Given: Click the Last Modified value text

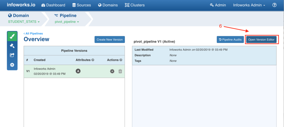Looking at the screenshot, I should (x=198, y=50).
